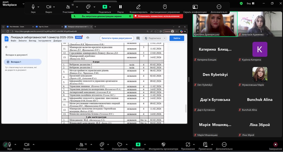Open Чат from the top sharing toolbar
Image resolution: width=283 pixels, height=152 pixels.
pos(88,7)
